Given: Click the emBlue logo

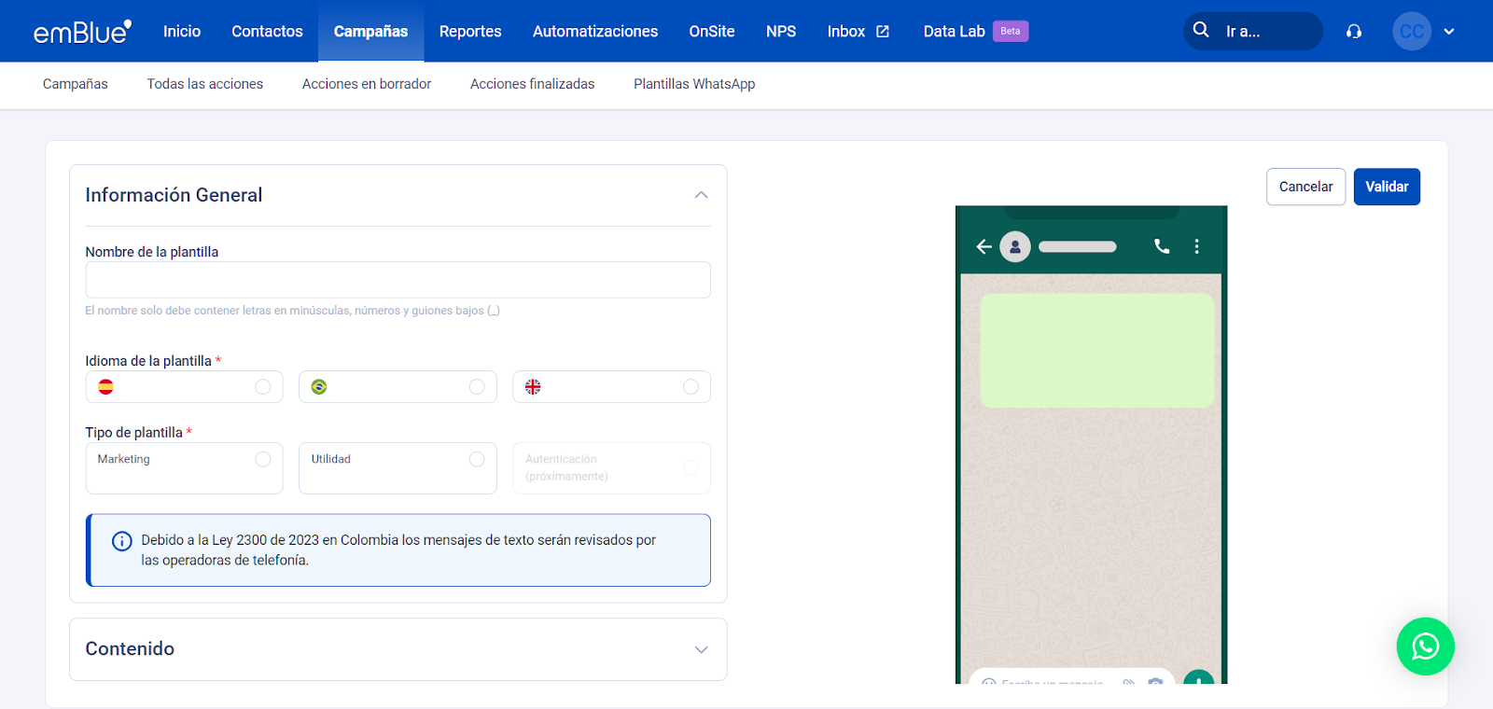Looking at the screenshot, I should pyautogui.click(x=82, y=32).
